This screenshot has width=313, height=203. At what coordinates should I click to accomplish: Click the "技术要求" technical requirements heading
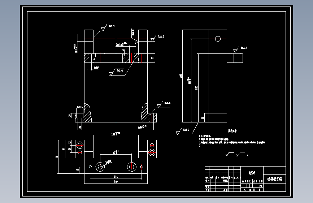pos(232,131)
